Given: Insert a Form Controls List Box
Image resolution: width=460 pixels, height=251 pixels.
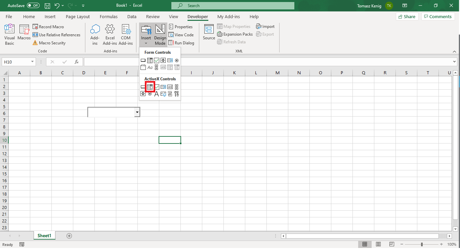Looking at the screenshot, I should coord(170,60).
